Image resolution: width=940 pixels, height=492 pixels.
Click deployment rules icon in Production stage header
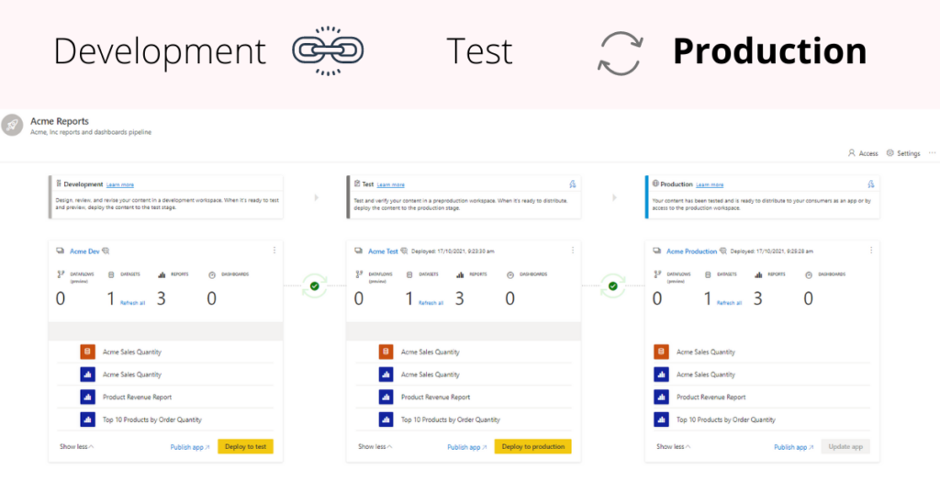(x=871, y=184)
